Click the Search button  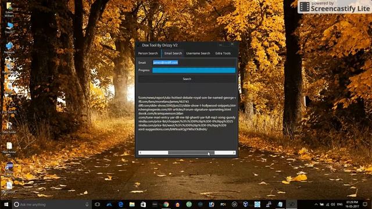(x=187, y=79)
